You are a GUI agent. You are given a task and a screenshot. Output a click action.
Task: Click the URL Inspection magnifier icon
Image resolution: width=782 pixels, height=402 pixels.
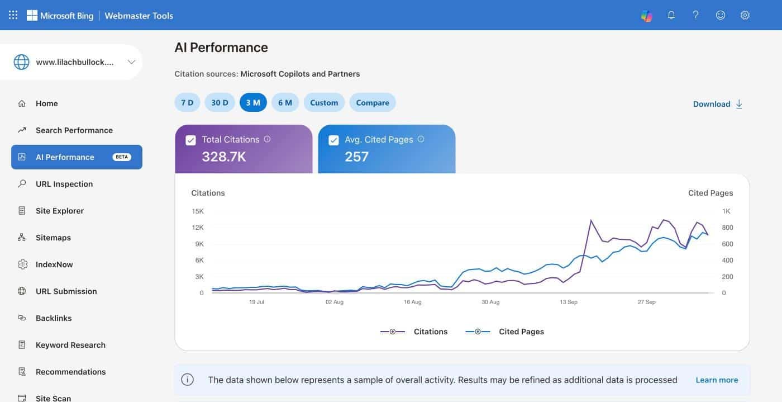coord(22,184)
